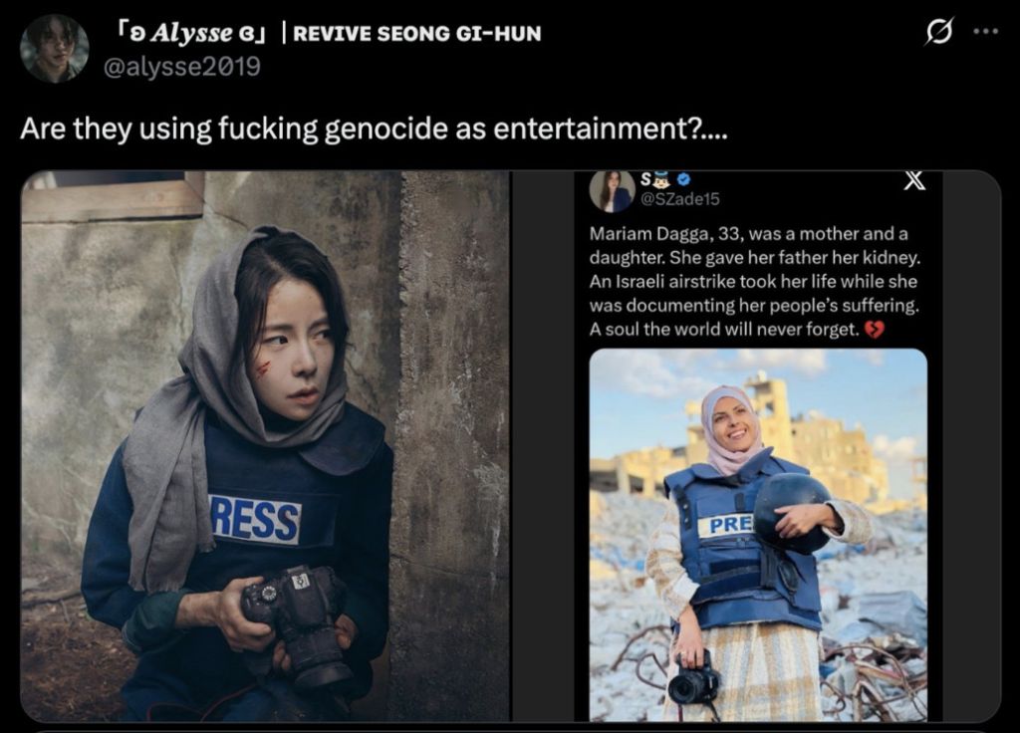Image resolution: width=1020 pixels, height=733 pixels.
Task: Click the Alysse display name
Action: [x=192, y=33]
